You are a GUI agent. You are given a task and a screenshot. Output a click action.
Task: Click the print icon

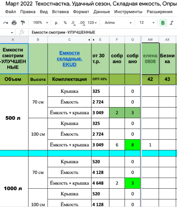click(14, 23)
